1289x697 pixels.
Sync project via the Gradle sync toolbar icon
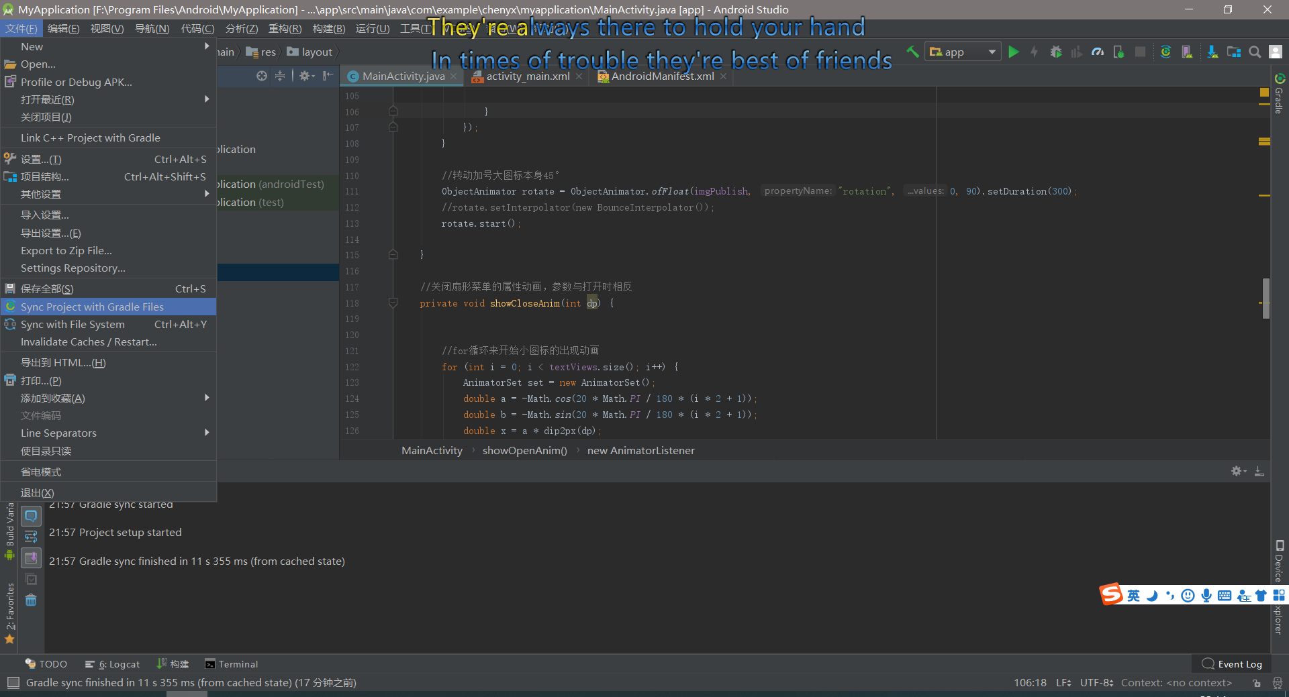[1166, 52]
